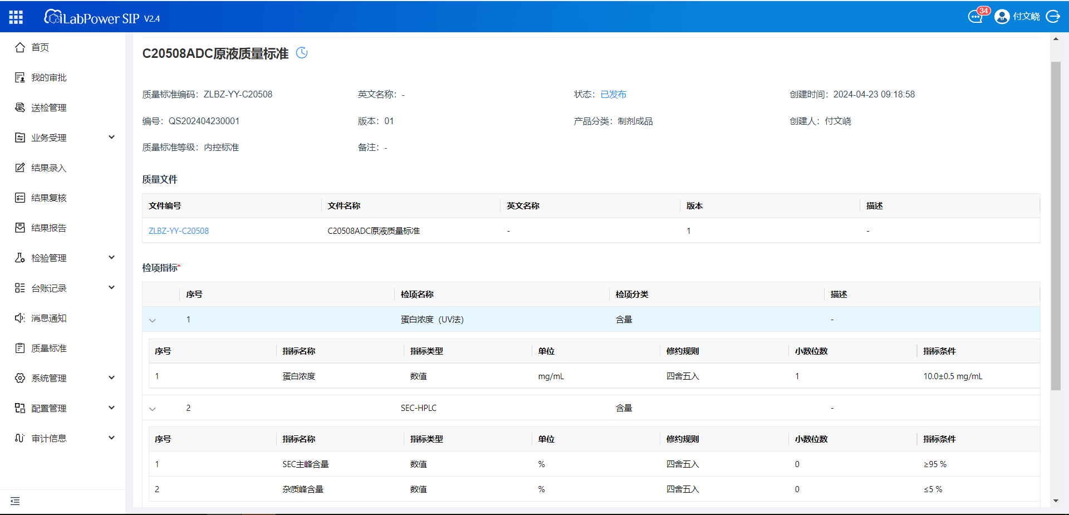1069x515 pixels.
Task: Click the user avatar icon
Action: pos(1002,17)
